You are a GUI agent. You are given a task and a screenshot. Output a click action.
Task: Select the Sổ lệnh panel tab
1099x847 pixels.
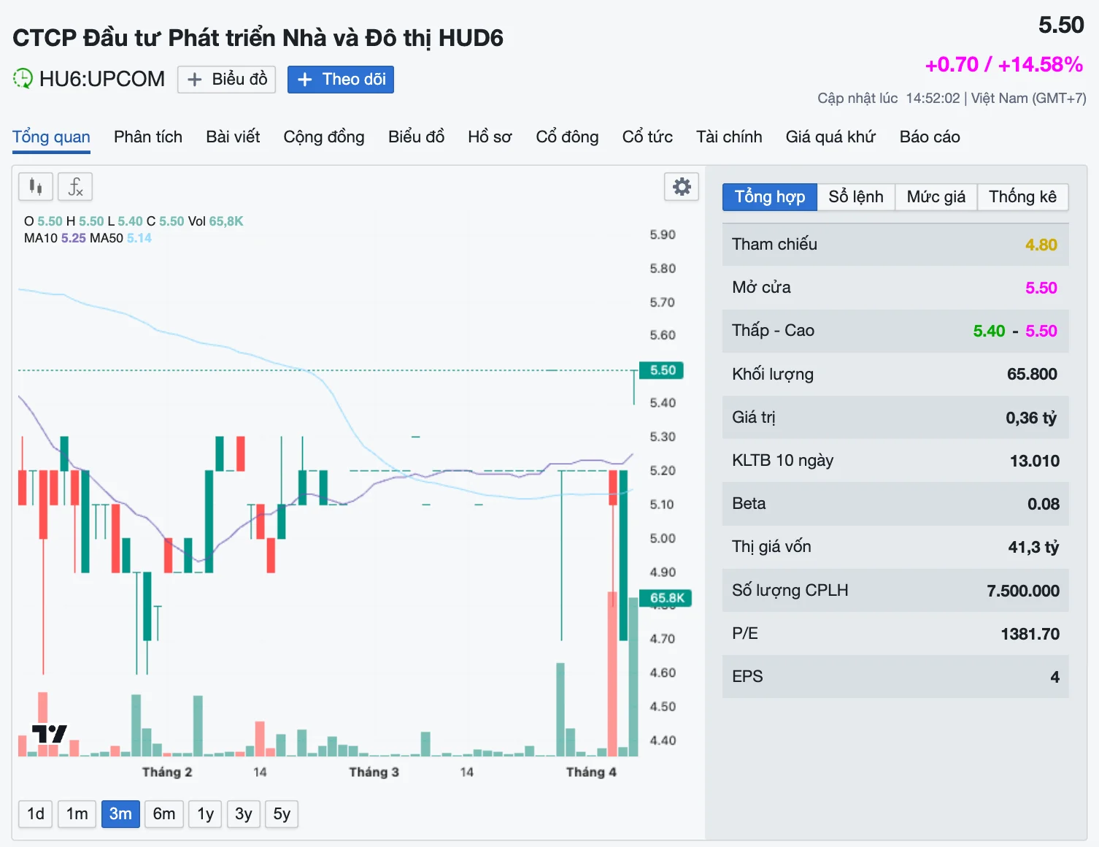[x=855, y=197]
